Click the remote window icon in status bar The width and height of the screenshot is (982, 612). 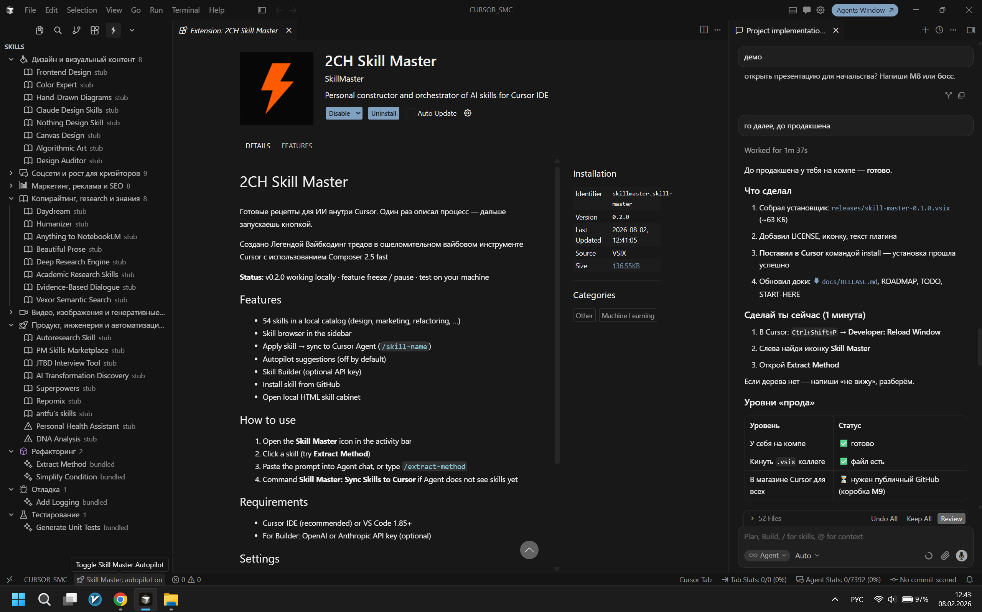(10, 580)
